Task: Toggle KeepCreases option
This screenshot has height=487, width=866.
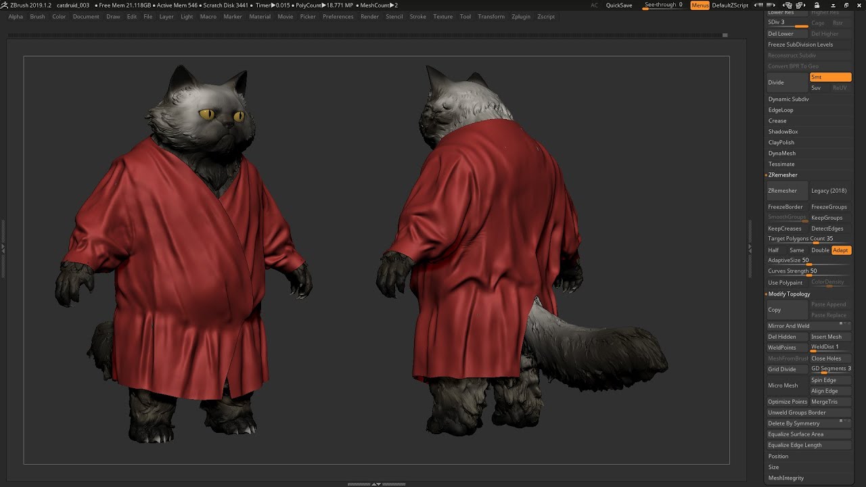Action: click(787, 229)
